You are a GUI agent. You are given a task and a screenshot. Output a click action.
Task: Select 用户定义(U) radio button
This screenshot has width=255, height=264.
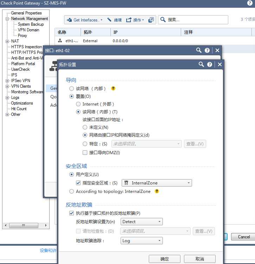pos(71,175)
